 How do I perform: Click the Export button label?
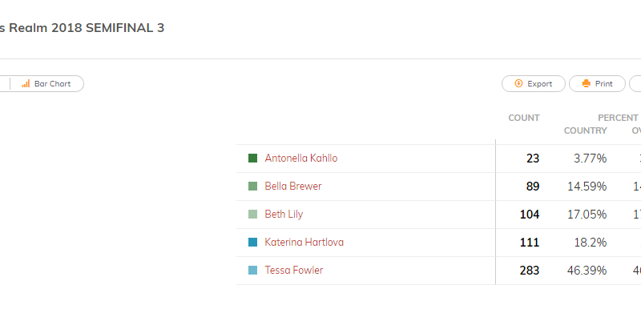pos(539,84)
